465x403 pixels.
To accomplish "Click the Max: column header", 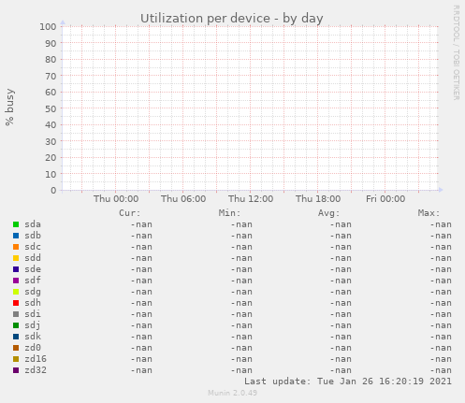I will (429, 213).
